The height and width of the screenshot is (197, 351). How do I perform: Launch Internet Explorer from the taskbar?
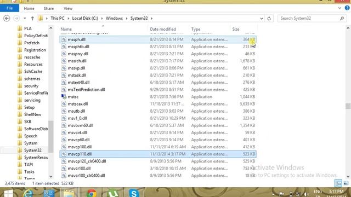pos(28,193)
